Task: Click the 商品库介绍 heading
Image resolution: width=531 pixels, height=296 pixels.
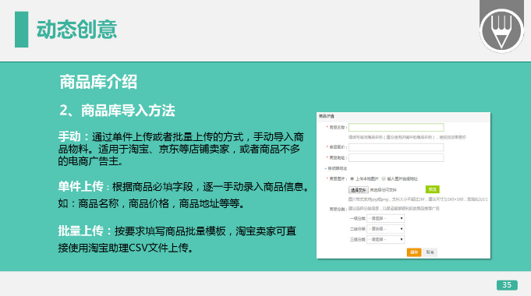Action: pyautogui.click(x=98, y=82)
